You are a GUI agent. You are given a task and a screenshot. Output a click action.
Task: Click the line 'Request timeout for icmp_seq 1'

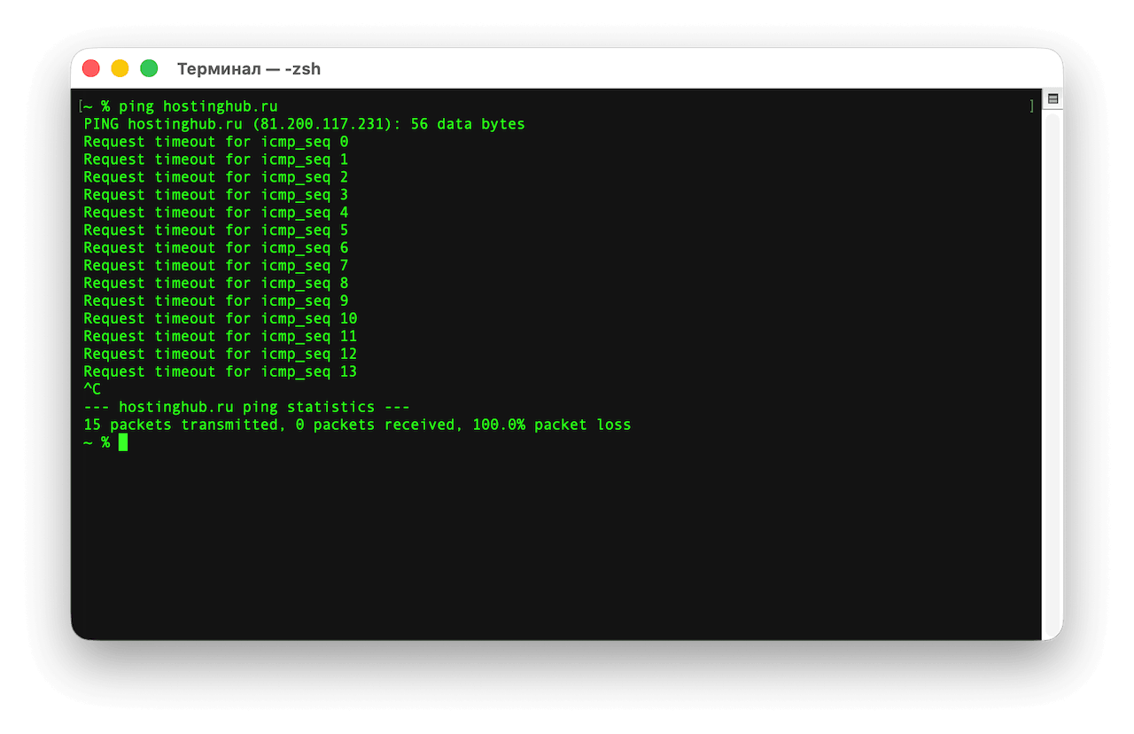215,160
